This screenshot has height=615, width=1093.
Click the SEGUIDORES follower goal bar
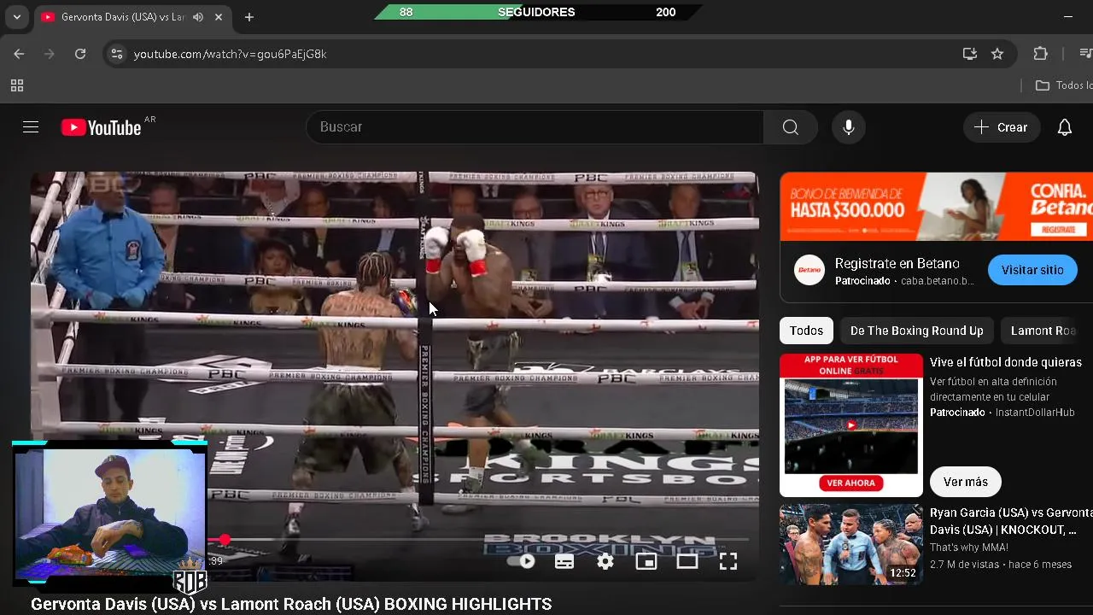point(536,12)
